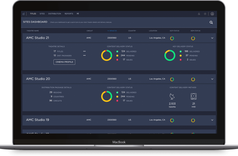238x156 pixels.
Task: Go to the Reports tab
Action: (x=69, y=14)
